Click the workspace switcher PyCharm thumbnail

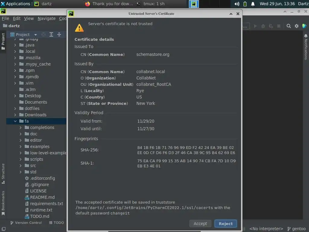194,4
